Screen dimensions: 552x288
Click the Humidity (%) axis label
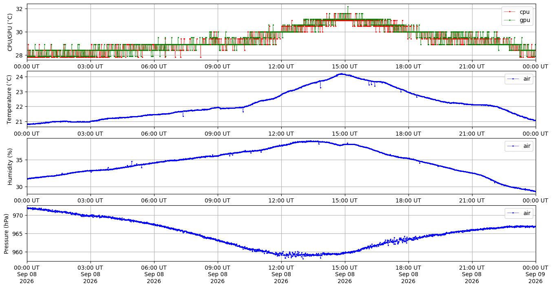coord(10,166)
